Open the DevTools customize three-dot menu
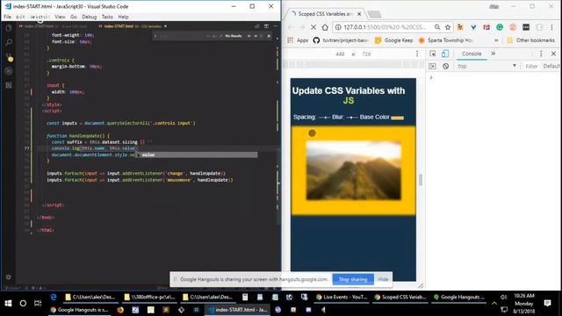Screen dimensions: 562x316 (541, 54)
